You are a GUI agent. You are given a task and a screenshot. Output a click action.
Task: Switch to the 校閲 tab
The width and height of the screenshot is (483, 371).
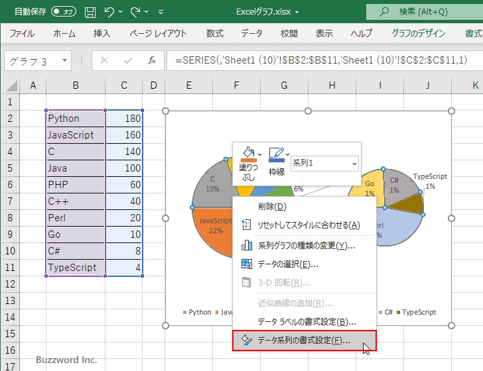click(x=289, y=33)
